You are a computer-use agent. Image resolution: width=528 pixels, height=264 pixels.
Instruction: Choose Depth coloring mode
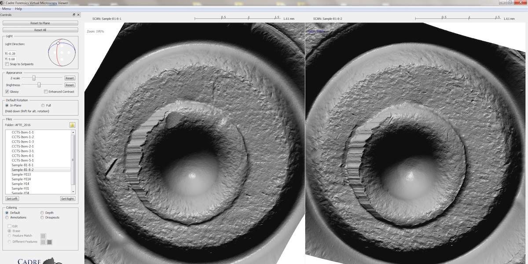[x=42, y=213]
